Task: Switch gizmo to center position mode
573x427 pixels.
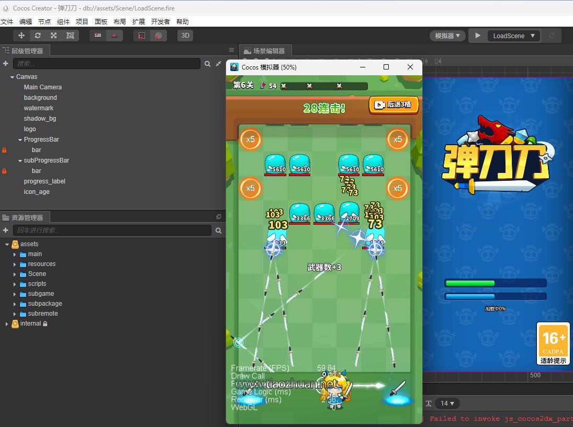Action: 115,36
